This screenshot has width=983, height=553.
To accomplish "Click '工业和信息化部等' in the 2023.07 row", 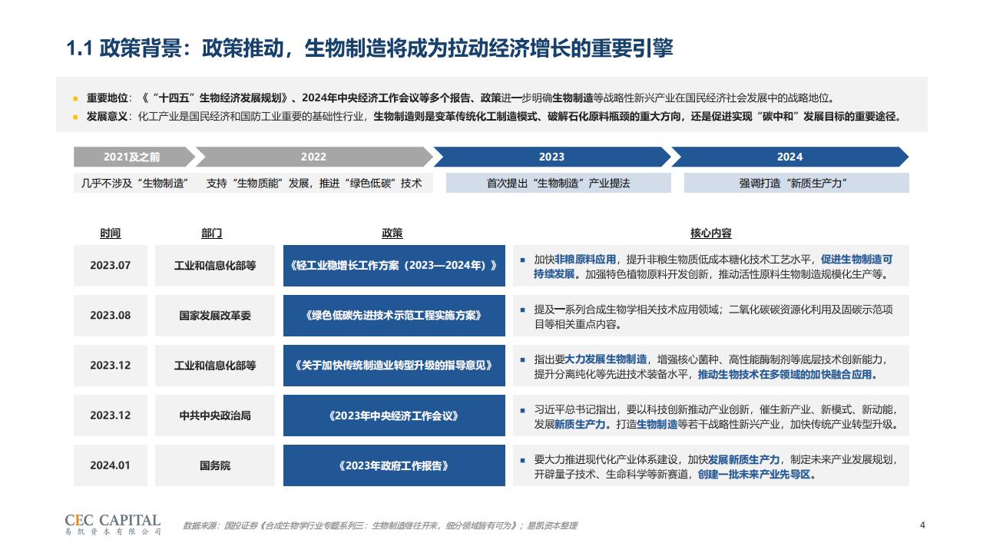I will coord(215,266).
